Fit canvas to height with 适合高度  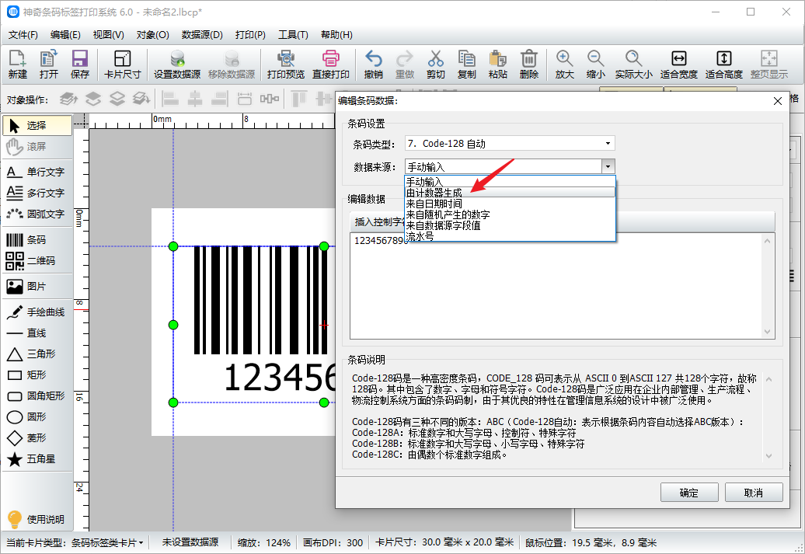(x=724, y=64)
